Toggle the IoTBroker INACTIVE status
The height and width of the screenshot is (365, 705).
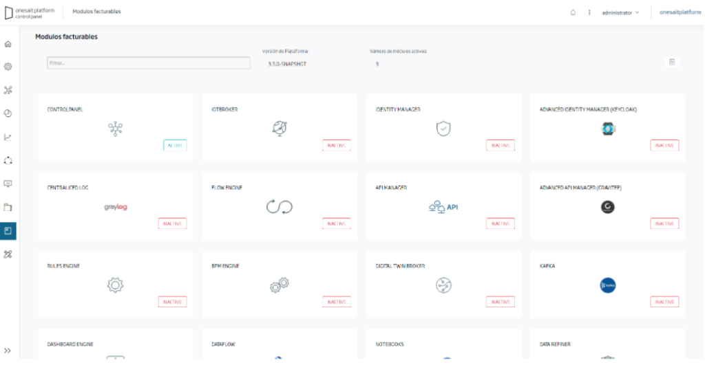[336, 146]
